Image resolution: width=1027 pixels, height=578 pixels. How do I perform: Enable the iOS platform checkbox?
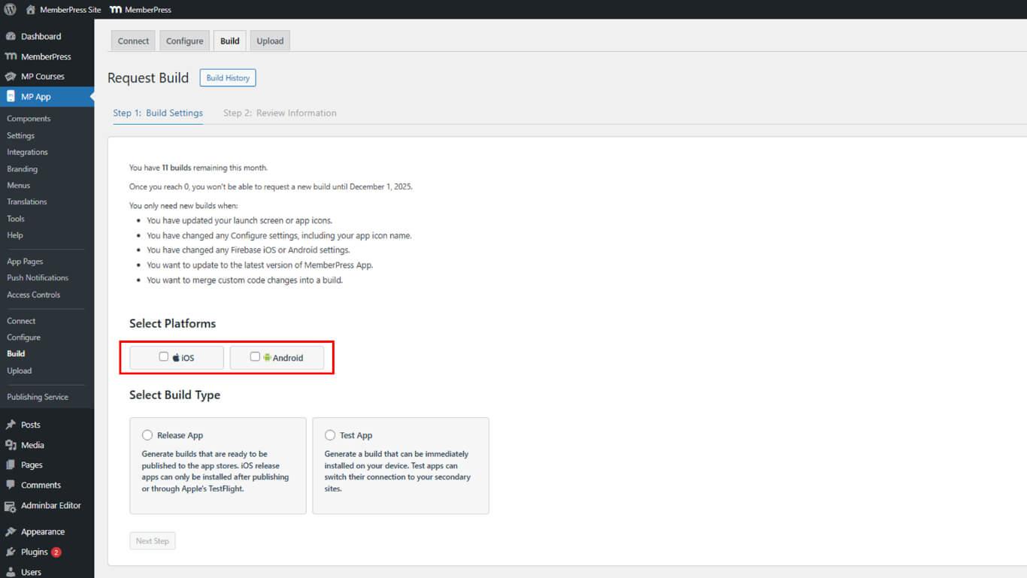tap(164, 357)
